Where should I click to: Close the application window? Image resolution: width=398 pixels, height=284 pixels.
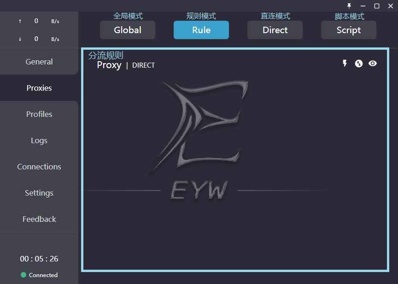pyautogui.click(x=391, y=6)
